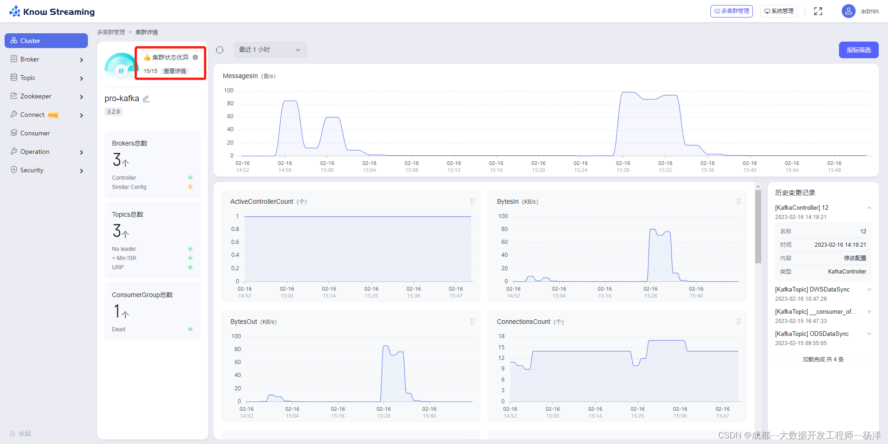
Task: Click the Dead consumer group check icon
Action: pyautogui.click(x=190, y=329)
